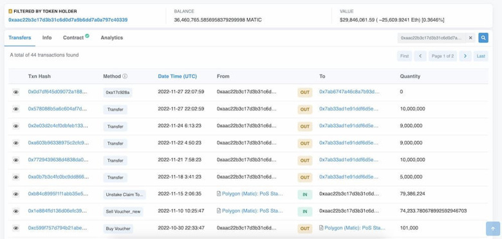502x239 pixels.
Task: Preview transaction 0x578088b5a6c604af7d via eye icon
Action: (x=16, y=109)
